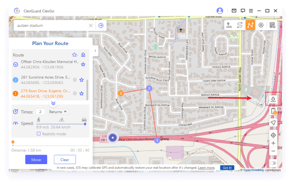Click the user account avatar
The width and height of the screenshot is (291, 185).
click(220, 11)
